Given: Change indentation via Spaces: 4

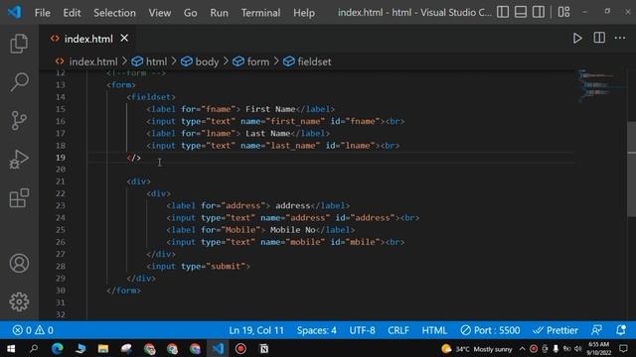Looking at the screenshot, I should [316, 330].
